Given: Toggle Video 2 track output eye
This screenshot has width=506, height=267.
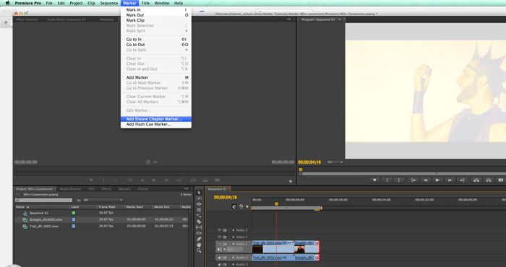Looking at the screenshot, I should tap(219, 237).
